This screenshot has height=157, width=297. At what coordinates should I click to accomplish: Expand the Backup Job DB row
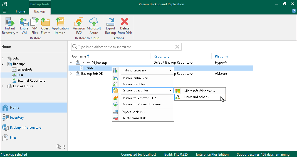[71, 74]
